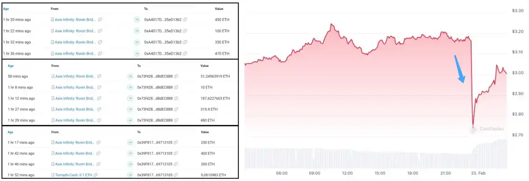Image resolution: width=529 pixels, height=181 pixels.
Task: Click the Age header in the middle table
Action: click(x=11, y=65)
